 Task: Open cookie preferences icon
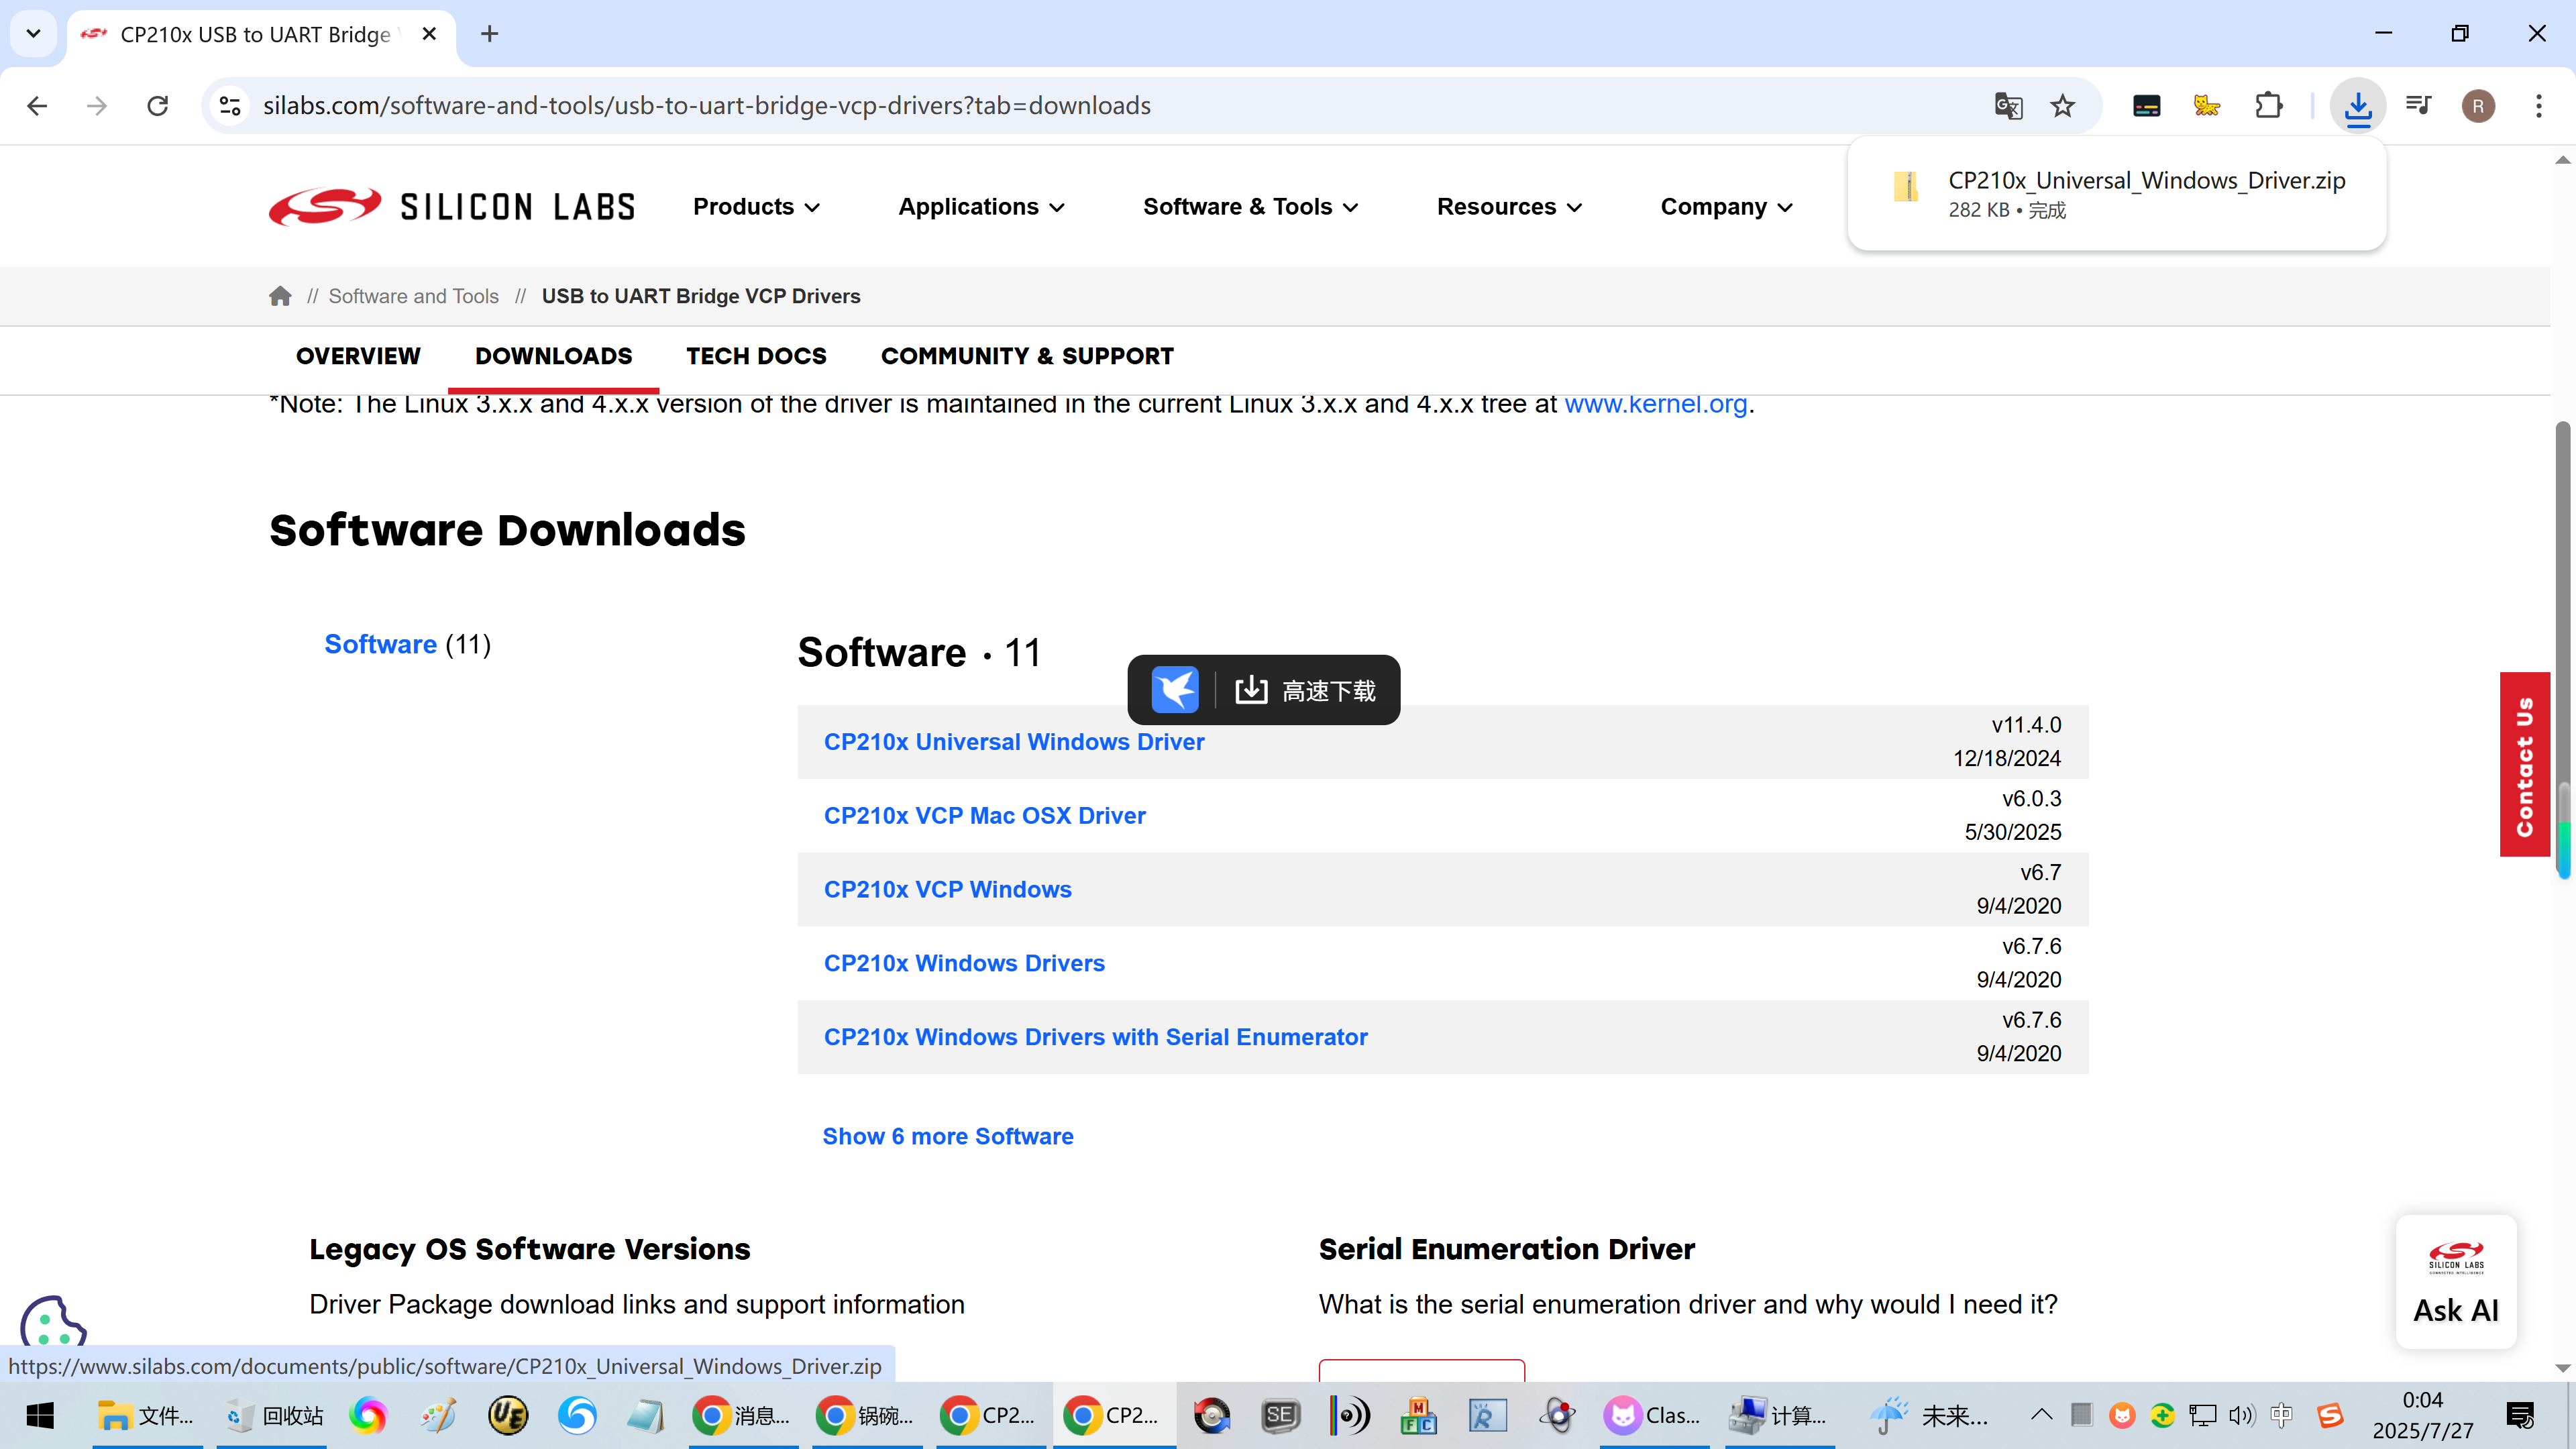point(52,1322)
